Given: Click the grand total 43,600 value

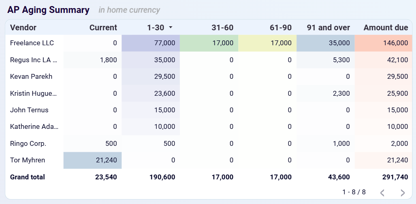Looking at the screenshot, I should tap(339, 177).
